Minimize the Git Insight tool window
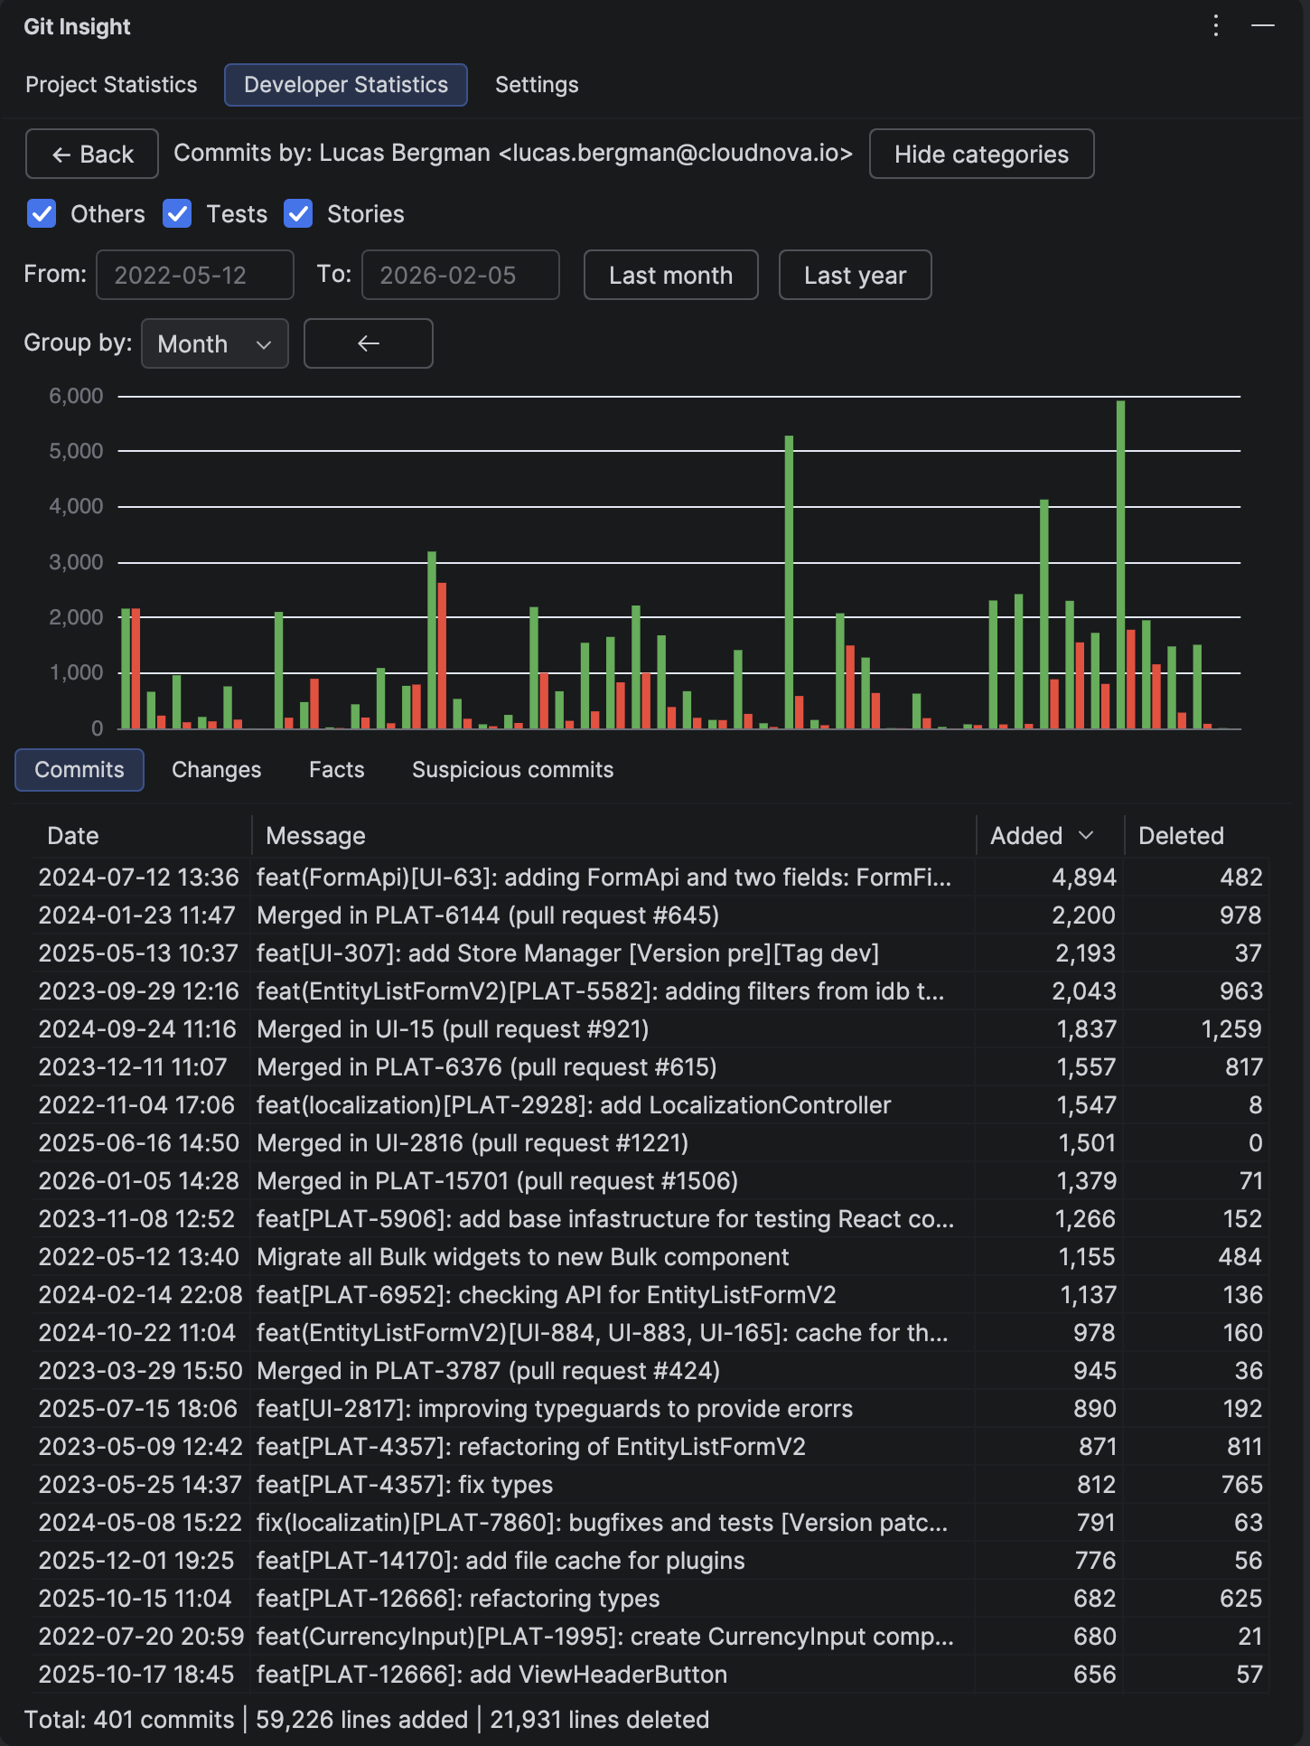Screen dimensions: 1310x1746 click(1263, 26)
